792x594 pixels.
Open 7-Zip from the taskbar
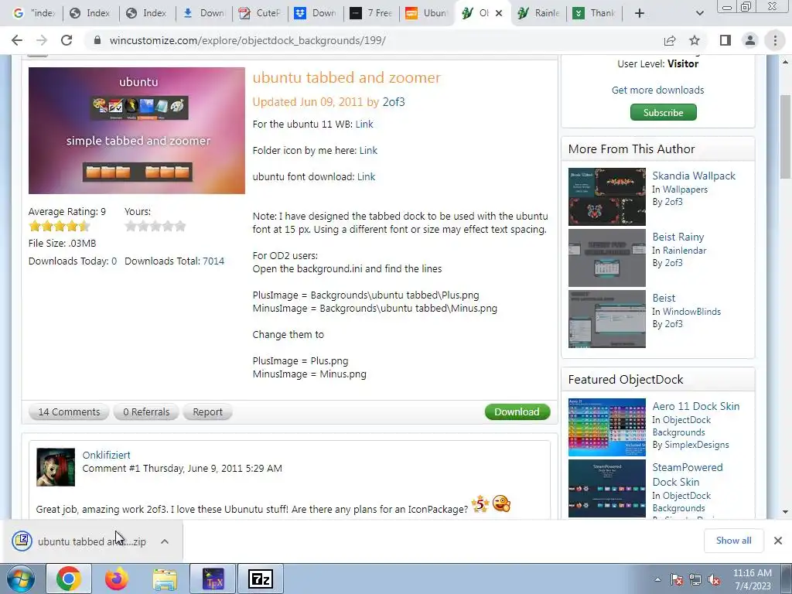261,579
